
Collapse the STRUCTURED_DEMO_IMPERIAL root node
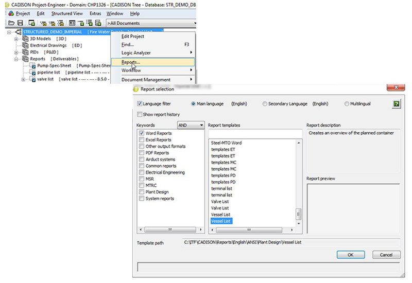pos(9,32)
